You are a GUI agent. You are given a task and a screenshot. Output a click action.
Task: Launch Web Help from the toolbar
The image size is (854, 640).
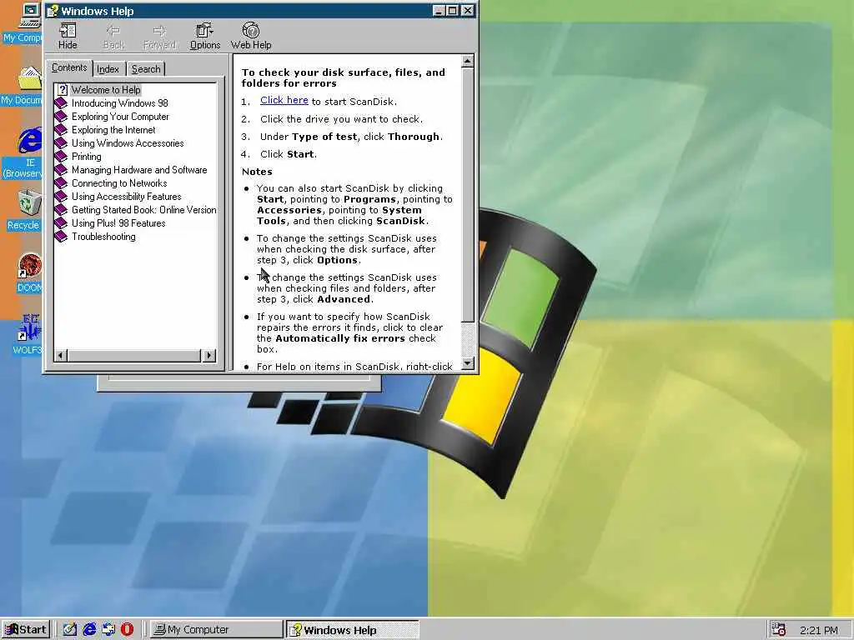point(250,37)
